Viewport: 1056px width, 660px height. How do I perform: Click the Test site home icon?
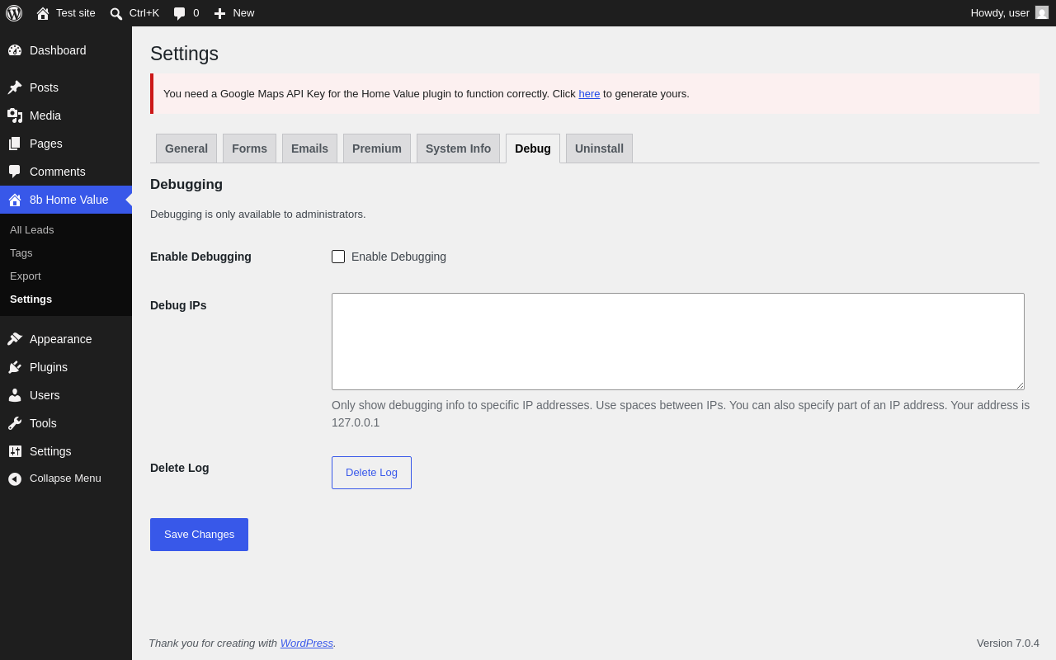click(43, 13)
